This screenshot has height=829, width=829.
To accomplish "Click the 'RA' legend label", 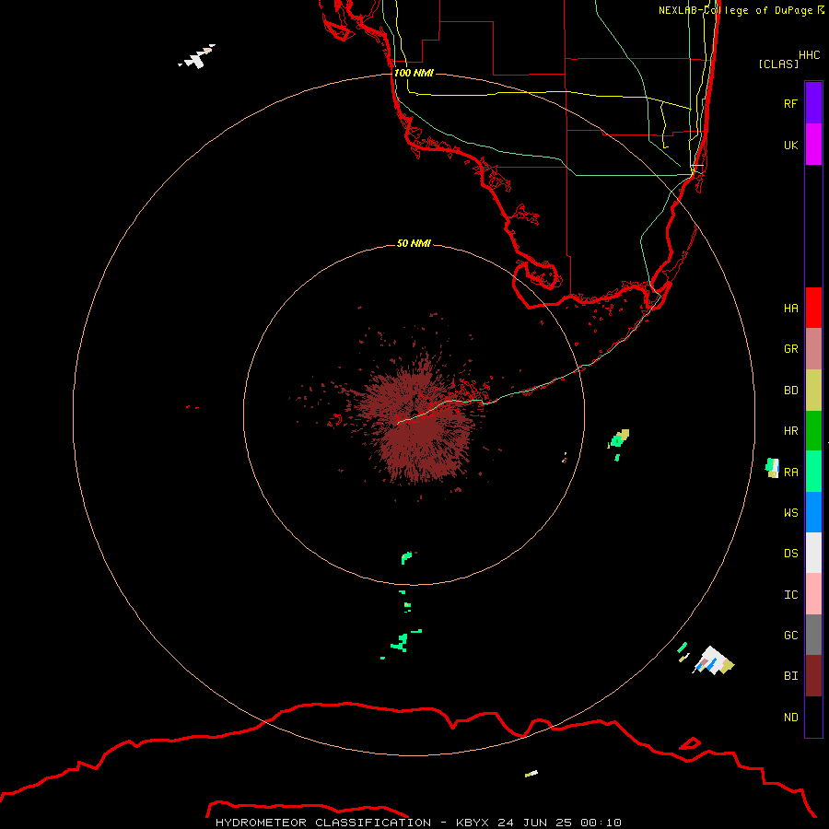I will click(x=790, y=473).
